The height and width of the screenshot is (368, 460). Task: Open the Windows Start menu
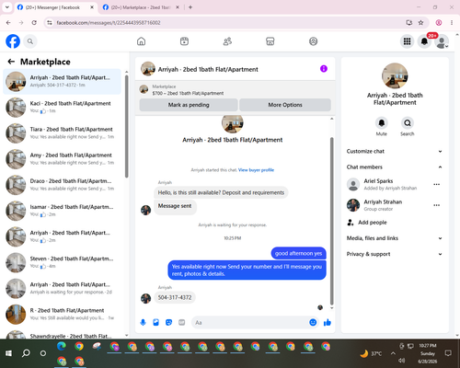[8, 353]
